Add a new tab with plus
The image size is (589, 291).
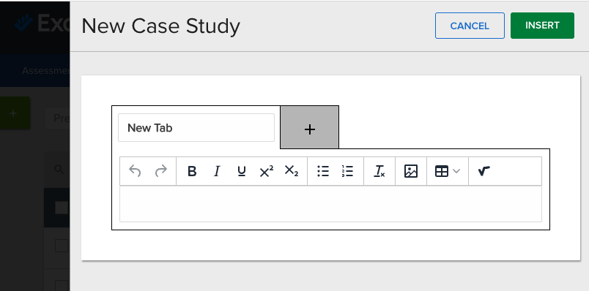pyautogui.click(x=310, y=127)
